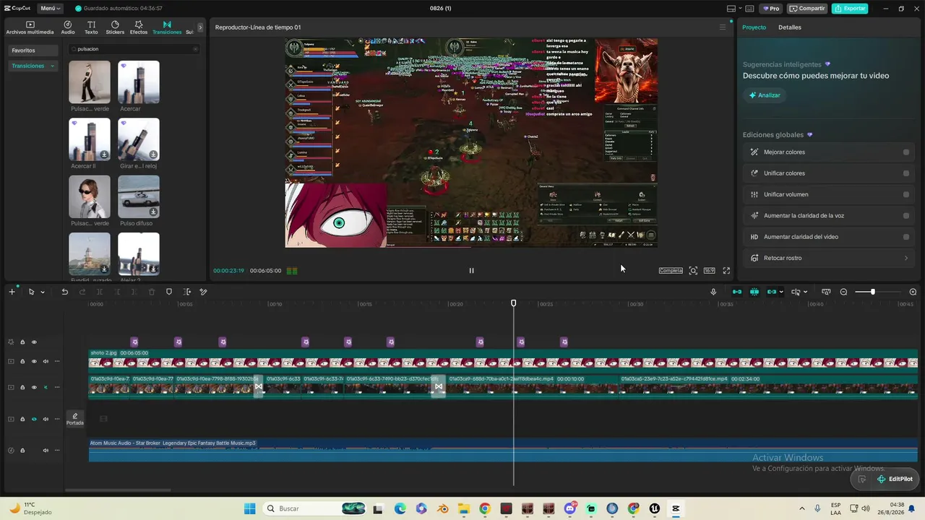Screen dimensions: 925x520
Task: Enable the 'Unificar volumen' checkbox
Action: coord(906,194)
